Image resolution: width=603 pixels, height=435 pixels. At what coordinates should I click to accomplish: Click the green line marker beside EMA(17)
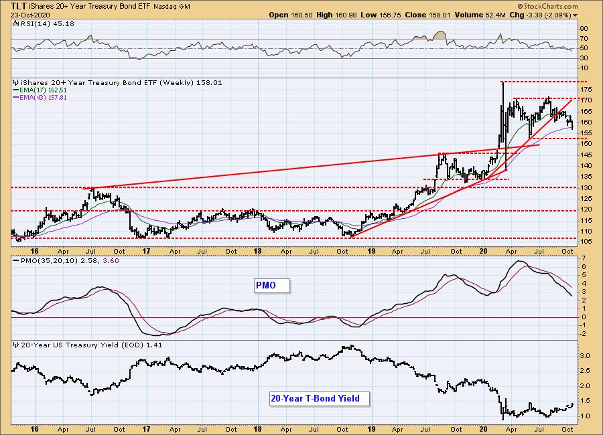pyautogui.click(x=16, y=90)
